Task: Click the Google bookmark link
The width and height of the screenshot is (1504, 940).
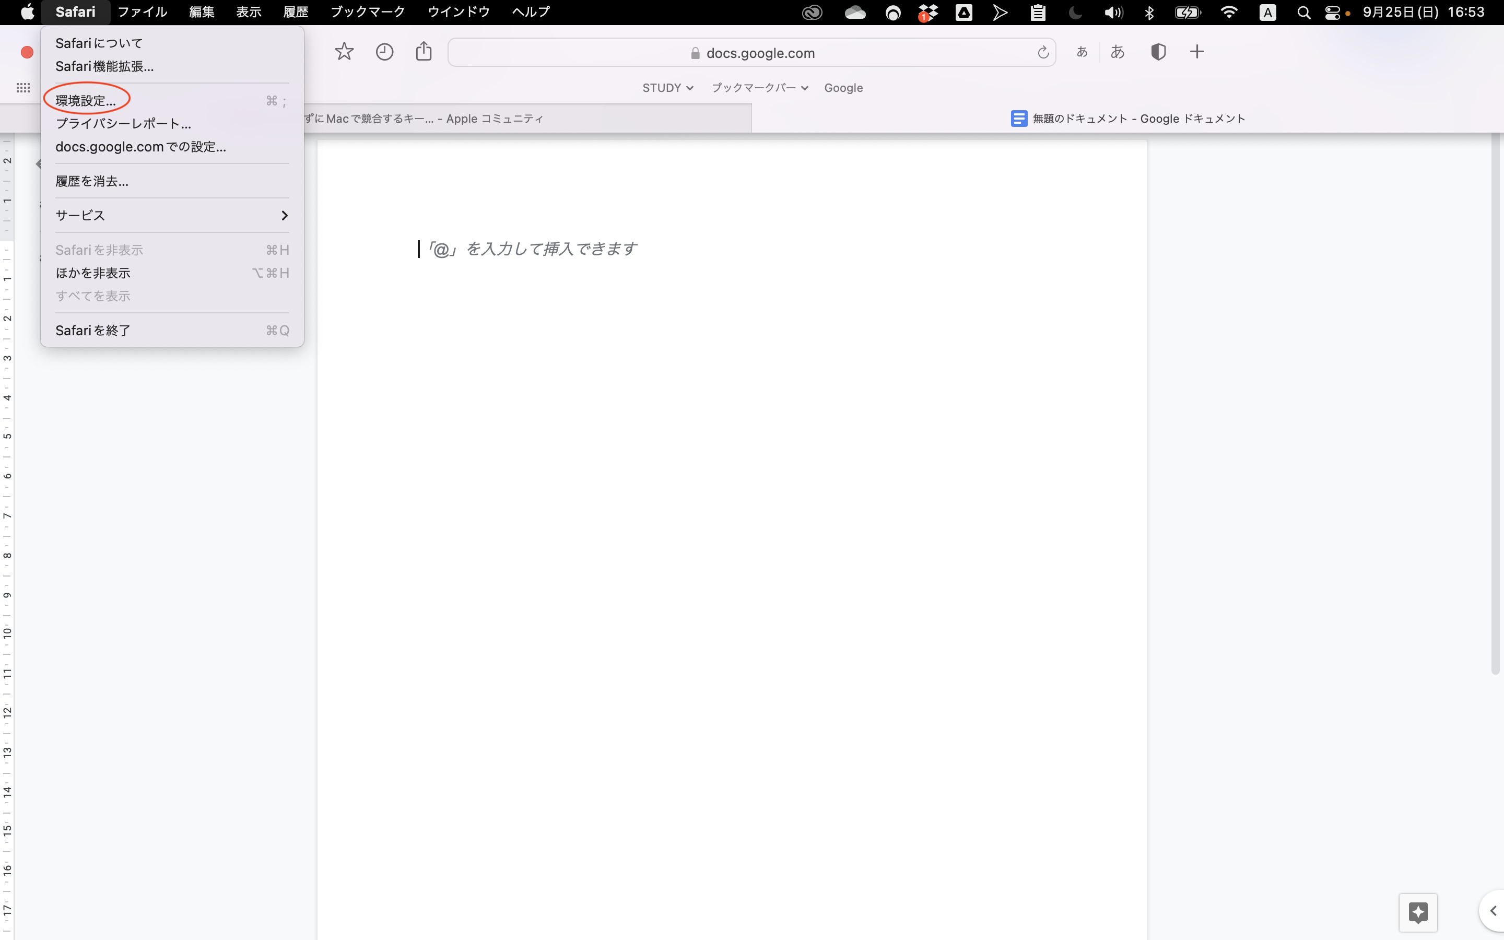Action: [843, 88]
